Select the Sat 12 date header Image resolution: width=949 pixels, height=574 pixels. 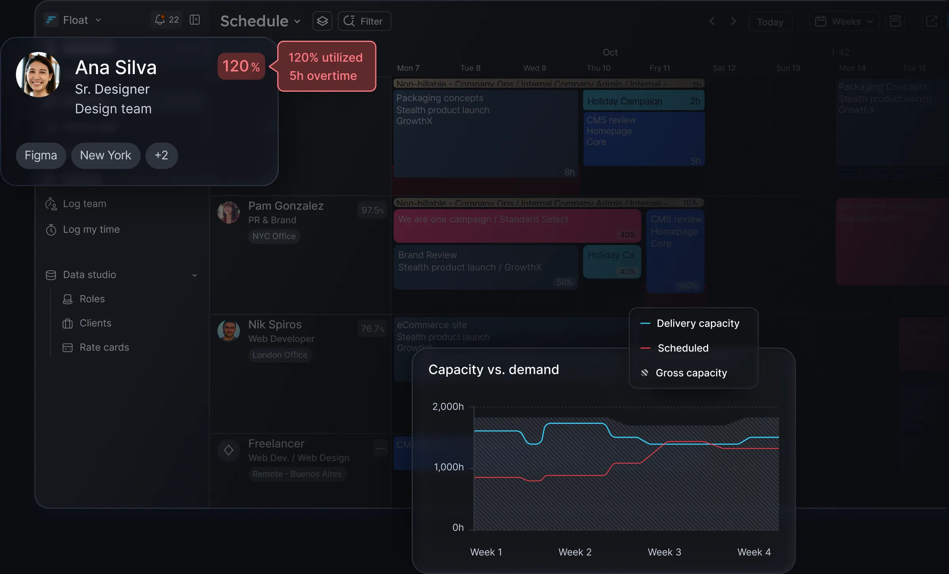click(724, 68)
